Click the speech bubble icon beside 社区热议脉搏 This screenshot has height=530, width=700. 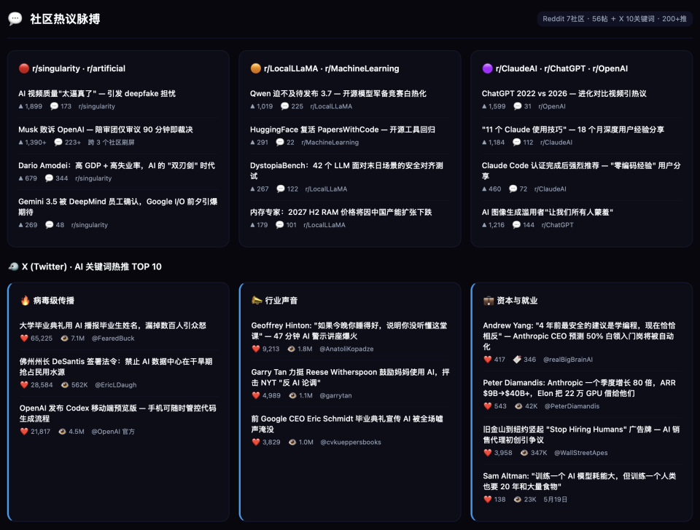point(15,19)
